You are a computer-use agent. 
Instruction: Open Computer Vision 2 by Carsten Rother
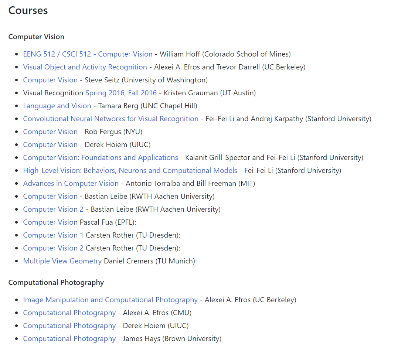53,248
